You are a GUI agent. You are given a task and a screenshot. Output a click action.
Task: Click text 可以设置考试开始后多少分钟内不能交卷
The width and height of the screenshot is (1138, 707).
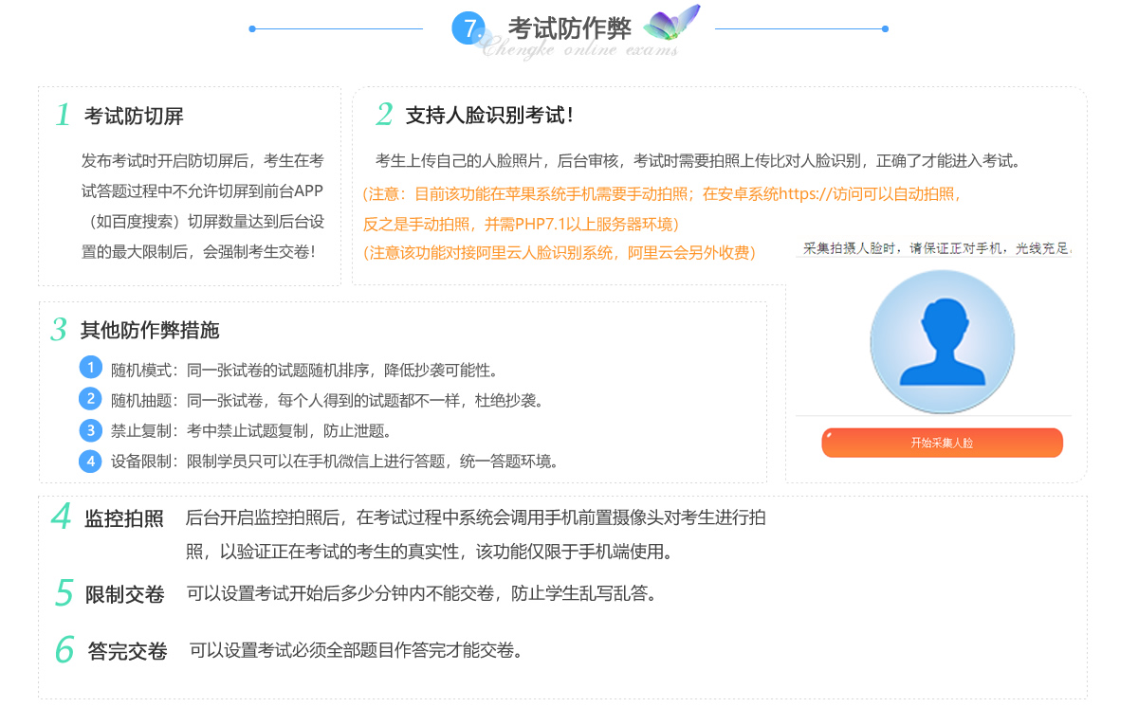point(341,594)
